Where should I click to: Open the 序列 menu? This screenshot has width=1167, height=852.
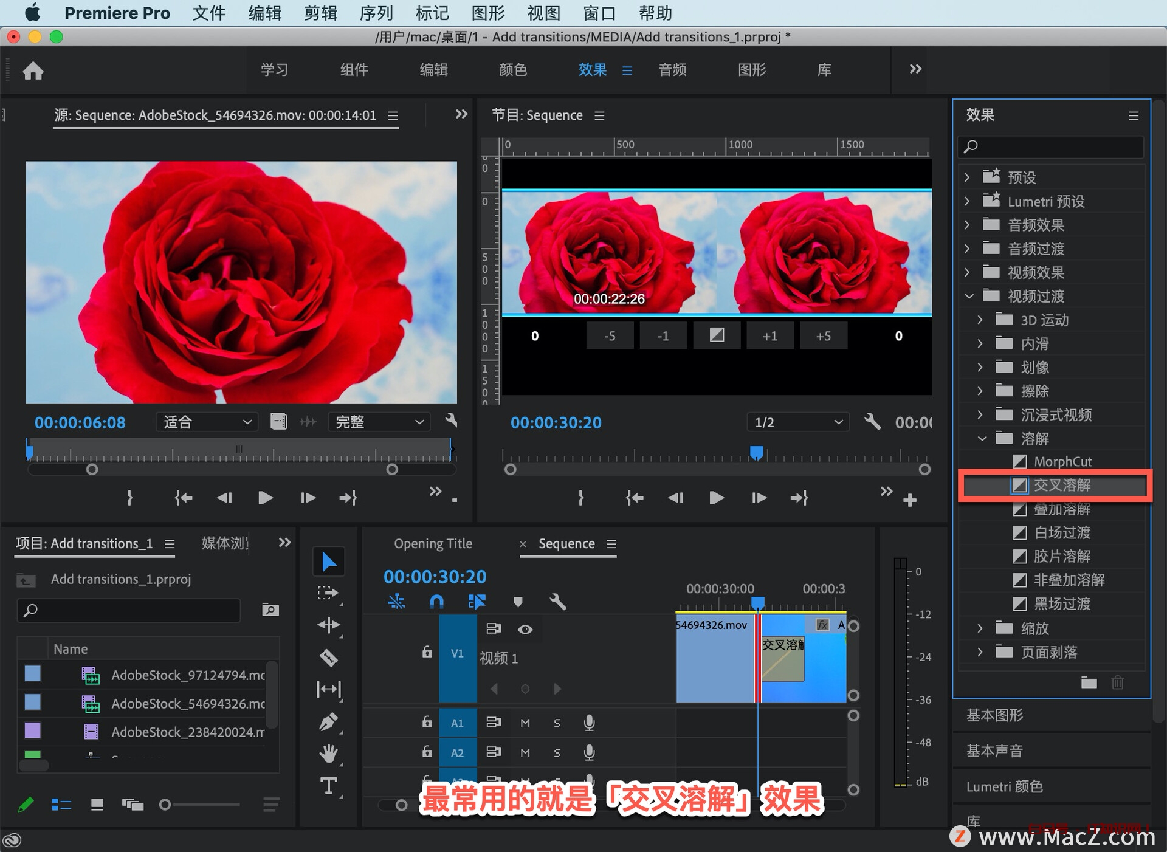pyautogui.click(x=376, y=13)
